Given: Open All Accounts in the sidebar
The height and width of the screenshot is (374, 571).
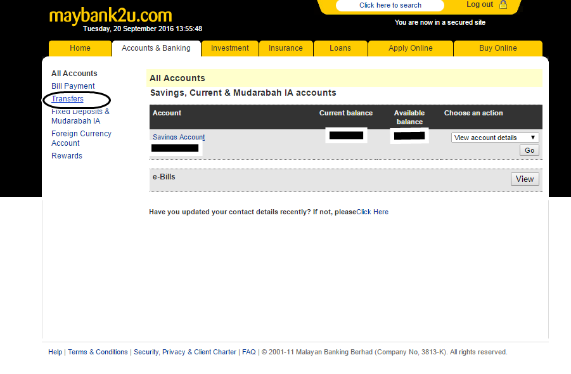Looking at the screenshot, I should pyautogui.click(x=74, y=74).
